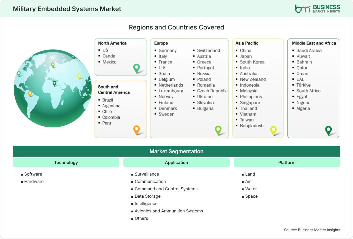The height and width of the screenshot is (239, 353).
Task: Click Brazil in the country list
Action: [108, 100]
